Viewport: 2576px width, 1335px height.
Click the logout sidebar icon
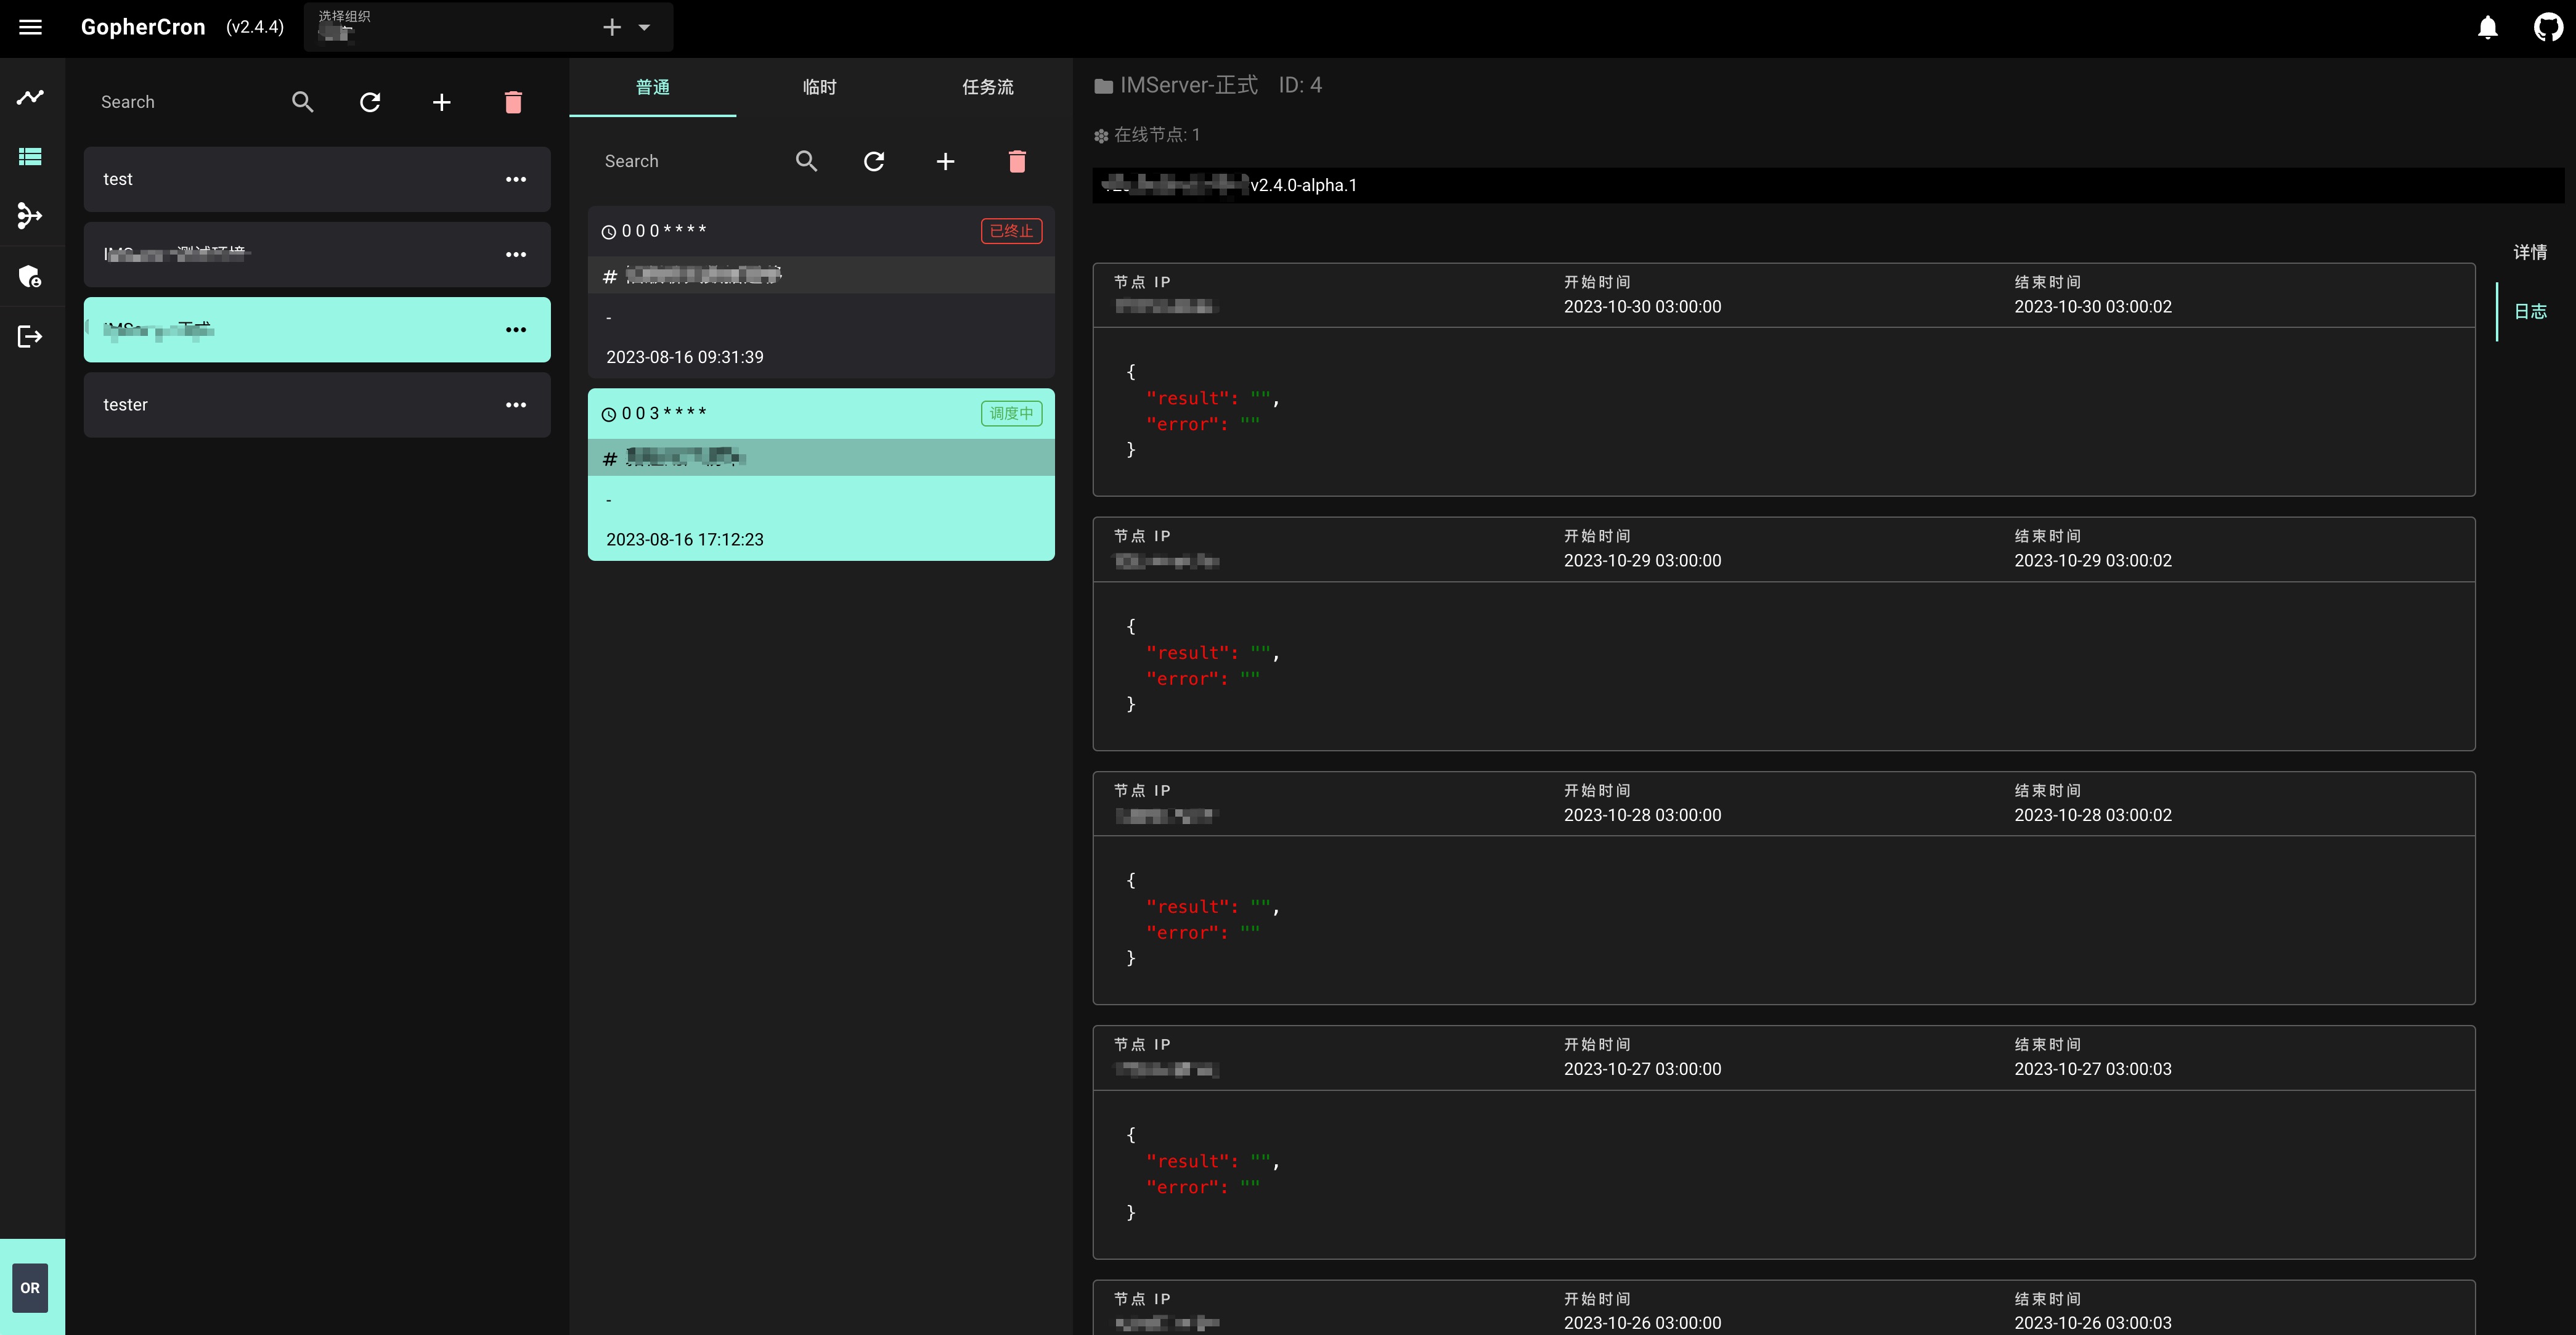pos(30,336)
